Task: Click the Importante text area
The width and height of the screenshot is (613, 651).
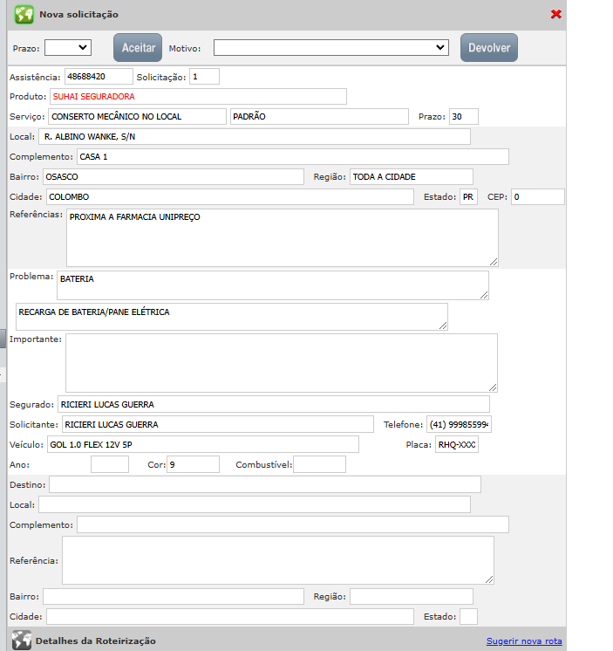Action: [x=282, y=363]
